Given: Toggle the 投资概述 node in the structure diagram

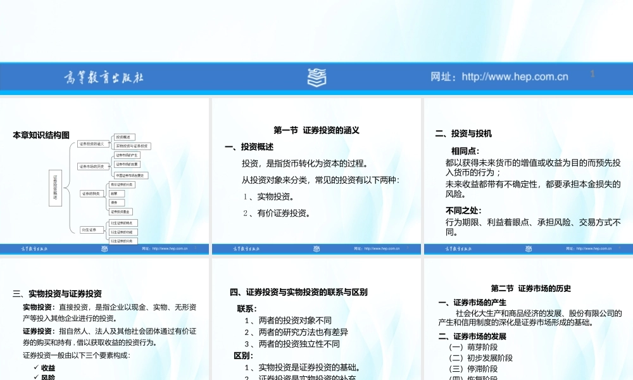Looking at the screenshot, I should [x=124, y=136].
